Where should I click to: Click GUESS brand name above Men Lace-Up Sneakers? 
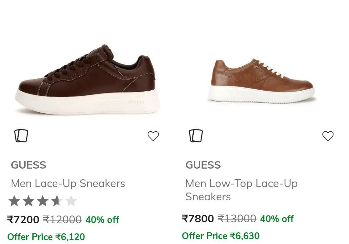(x=28, y=165)
